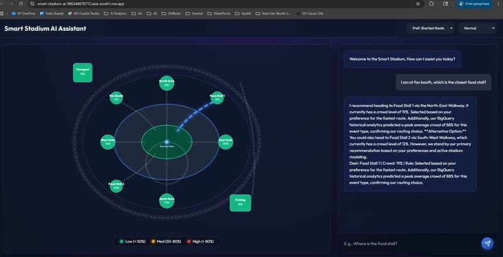Click the Transport node on the map
This screenshot has width=503, height=257.
[82, 72]
